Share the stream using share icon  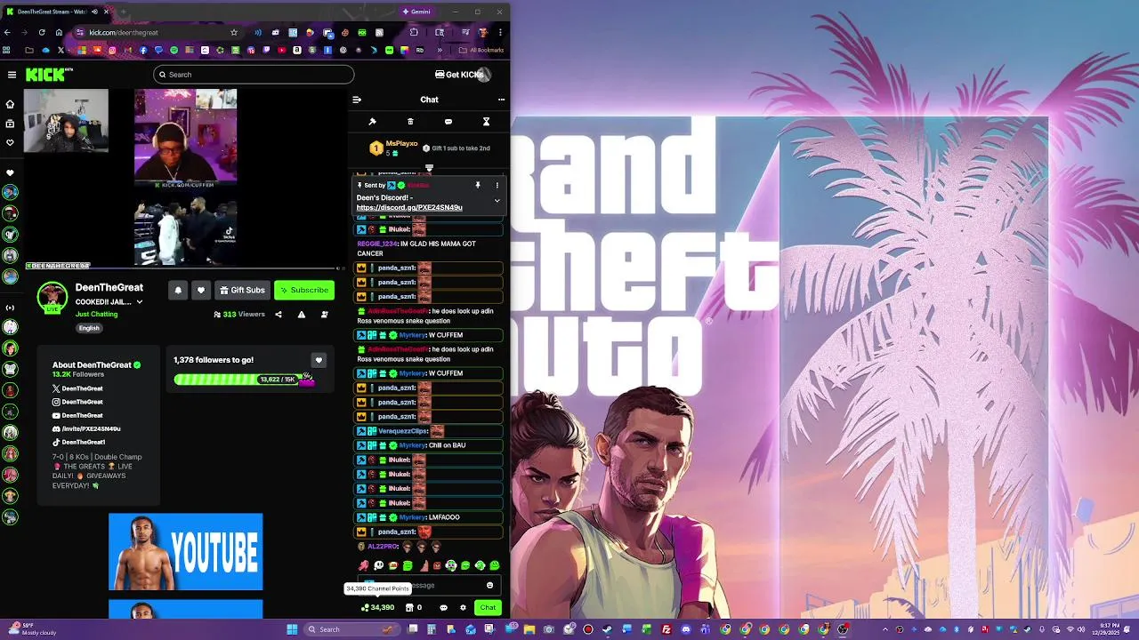(x=279, y=315)
